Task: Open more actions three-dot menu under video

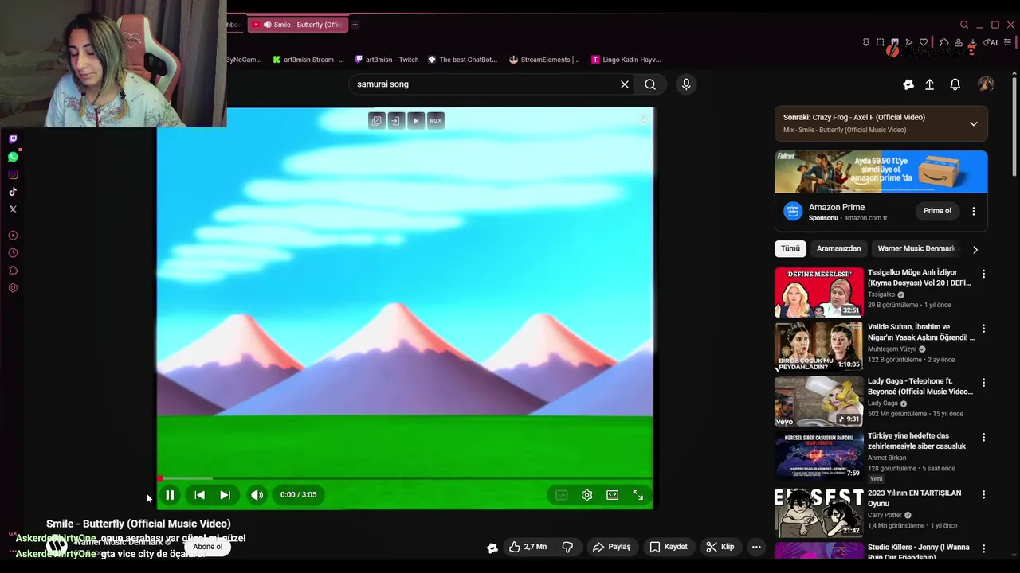Action: [x=756, y=547]
